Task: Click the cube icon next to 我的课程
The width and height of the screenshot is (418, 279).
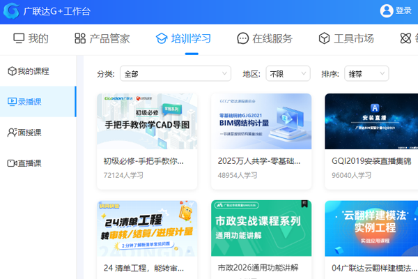Action: (x=12, y=71)
